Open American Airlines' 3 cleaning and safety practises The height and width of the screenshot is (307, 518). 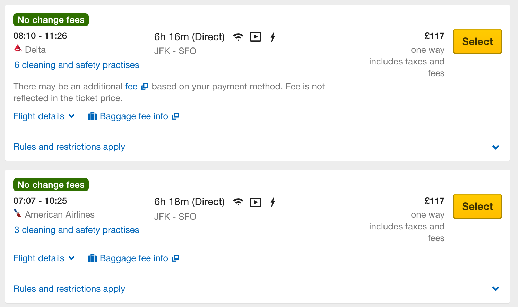click(x=77, y=230)
